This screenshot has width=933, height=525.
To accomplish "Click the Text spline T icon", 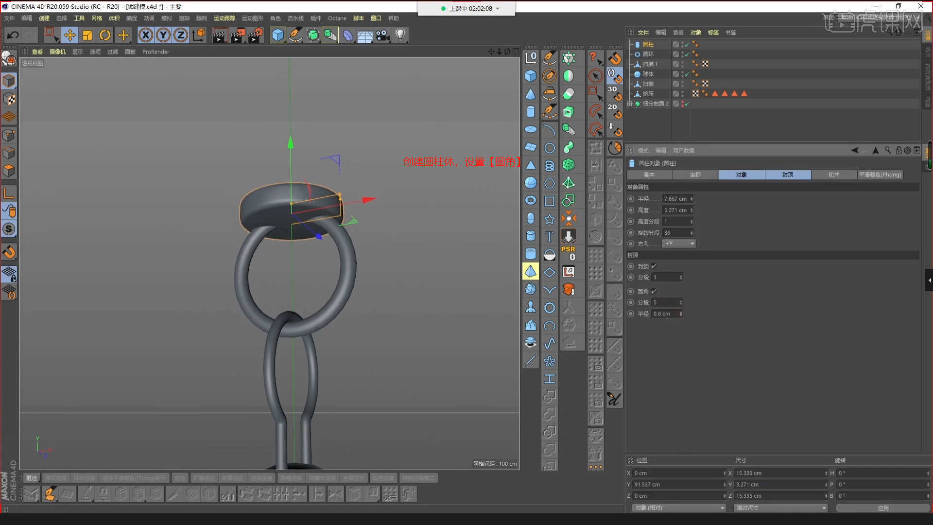I will pyautogui.click(x=550, y=236).
